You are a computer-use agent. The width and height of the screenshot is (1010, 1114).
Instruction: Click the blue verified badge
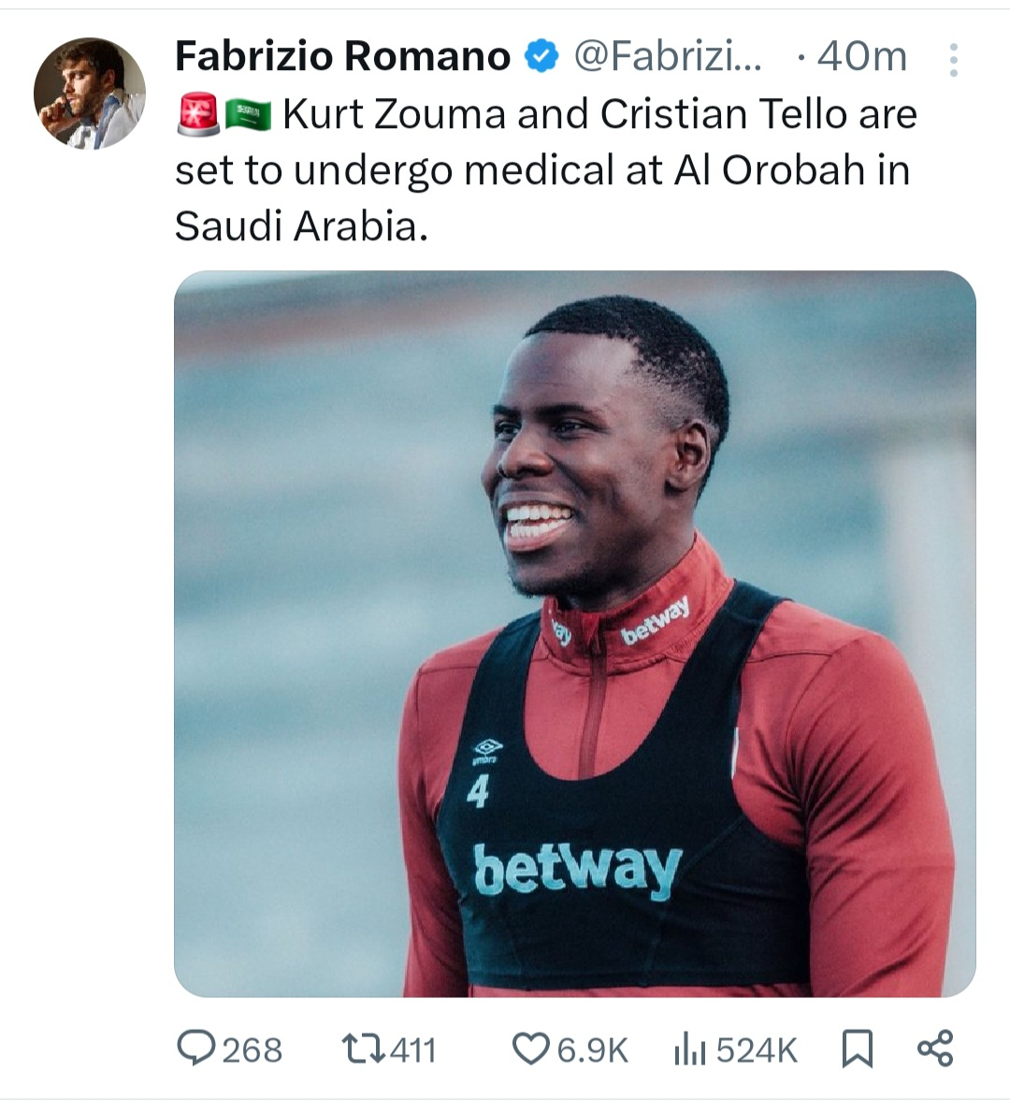tap(540, 57)
